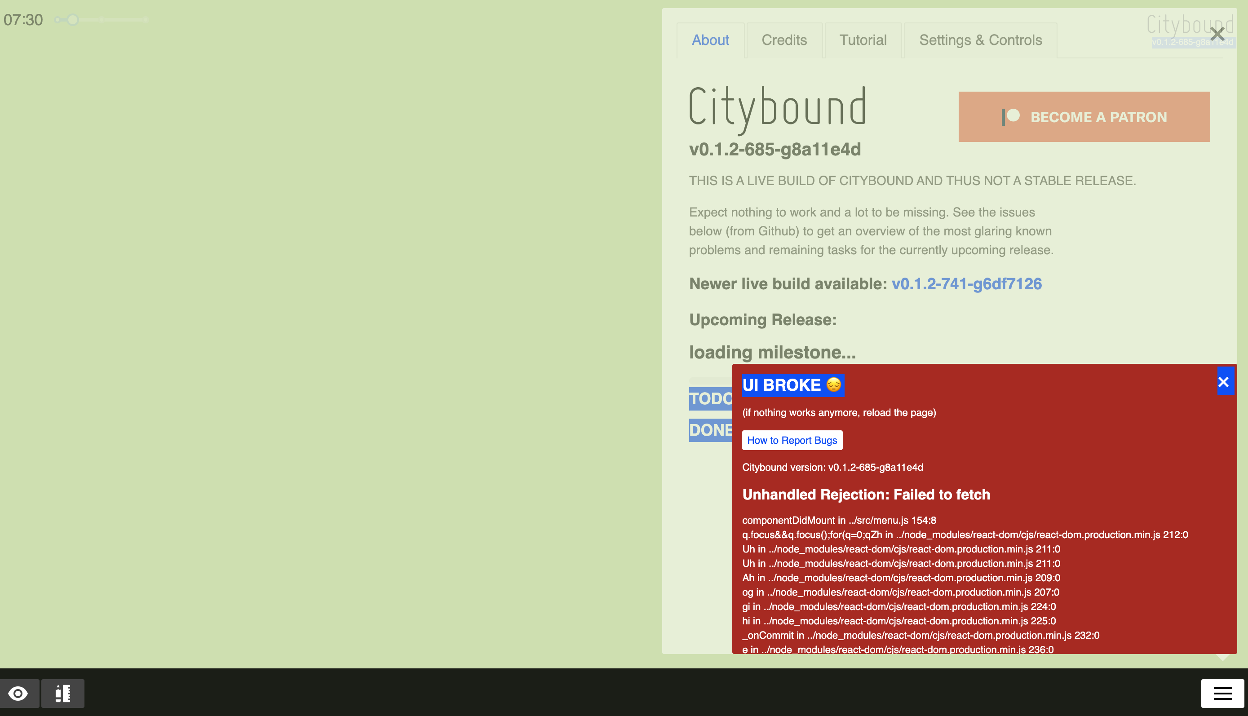Click the Citybound version line in error popup
Viewport: 1248px width, 716px height.
832,467
